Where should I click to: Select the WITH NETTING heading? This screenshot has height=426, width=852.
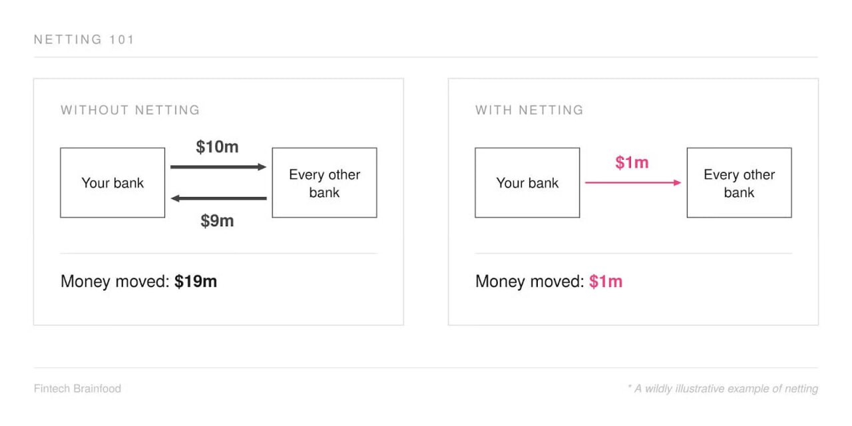tap(529, 110)
